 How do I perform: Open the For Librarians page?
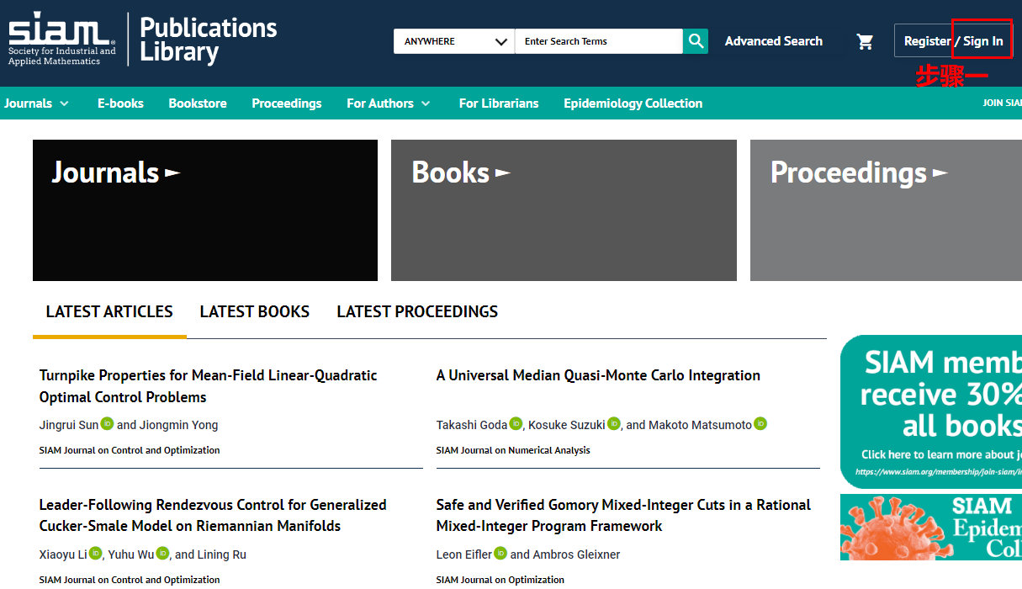499,103
